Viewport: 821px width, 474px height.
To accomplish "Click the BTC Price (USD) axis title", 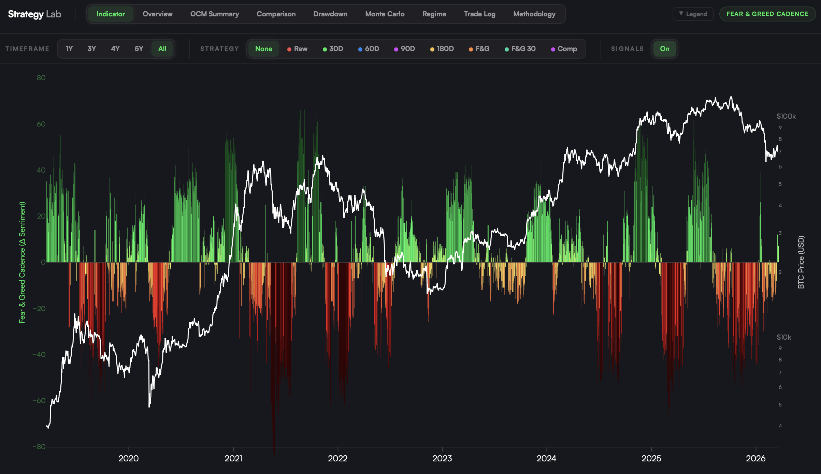I will click(801, 262).
